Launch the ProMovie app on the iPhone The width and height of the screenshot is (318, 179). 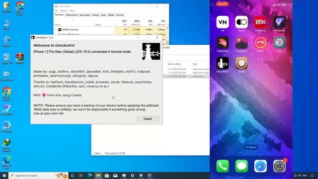pos(260,22)
